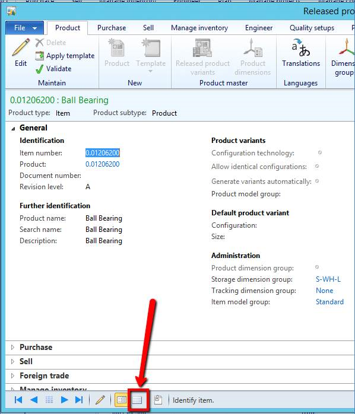Image resolution: width=355 pixels, height=414 pixels.
Task: Click the Product dimensions icon
Action: coord(252,48)
